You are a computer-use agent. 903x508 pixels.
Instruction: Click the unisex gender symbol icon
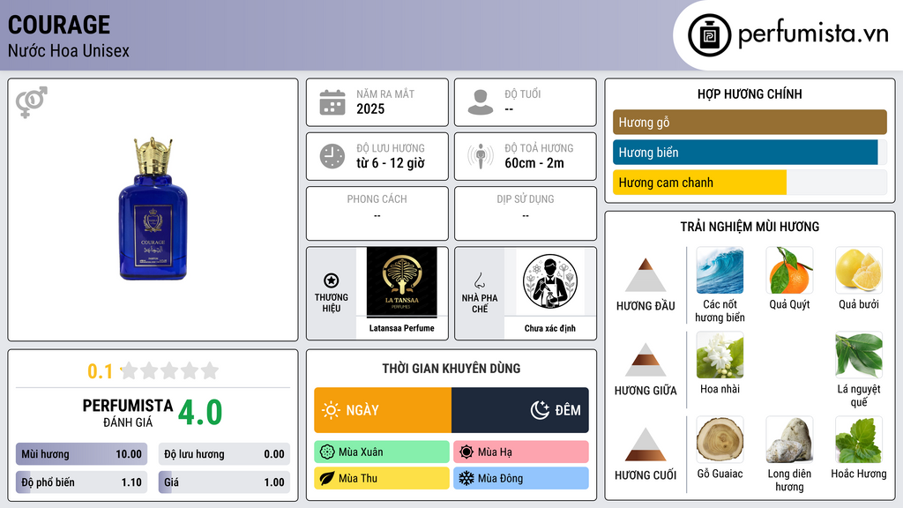[x=32, y=102]
